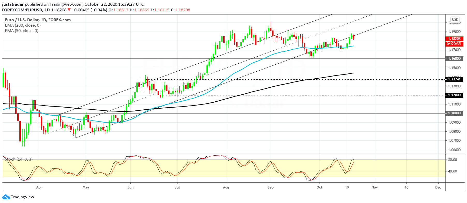Click the 1.15000 price axis value
This screenshot has width=467, height=203.
click(x=454, y=68)
